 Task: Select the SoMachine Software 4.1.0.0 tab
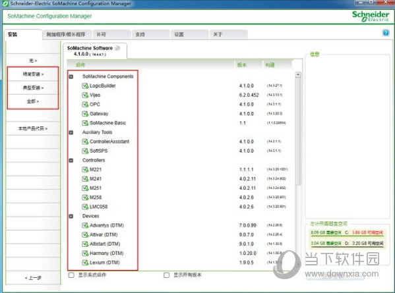[x=95, y=51]
